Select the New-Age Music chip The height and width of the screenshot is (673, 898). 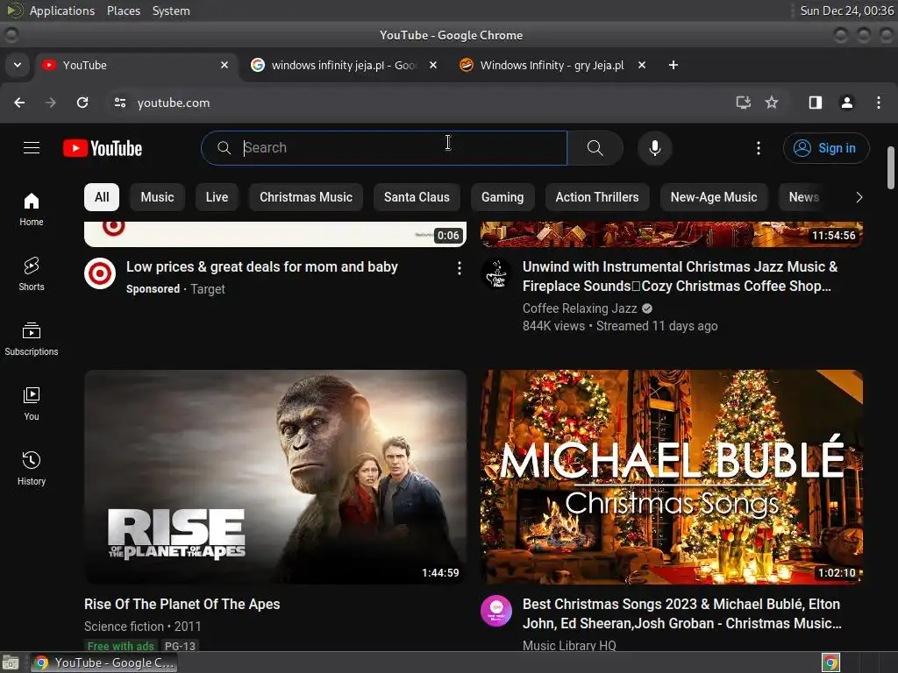pyautogui.click(x=714, y=197)
